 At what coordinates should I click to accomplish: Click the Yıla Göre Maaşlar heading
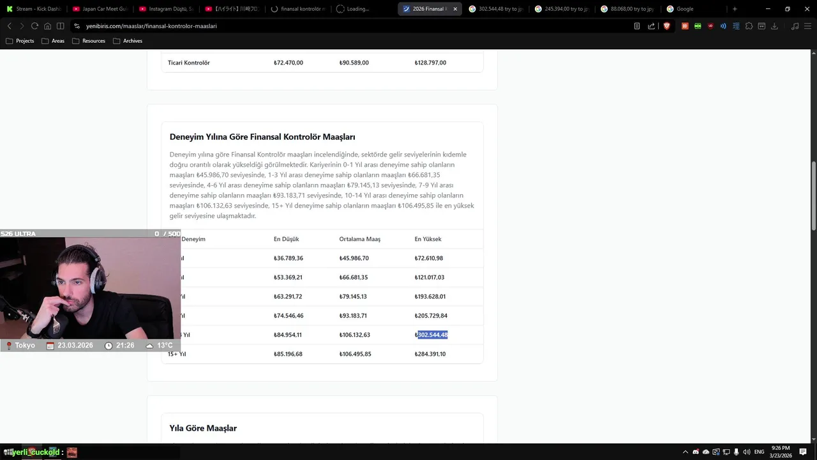[x=203, y=428]
